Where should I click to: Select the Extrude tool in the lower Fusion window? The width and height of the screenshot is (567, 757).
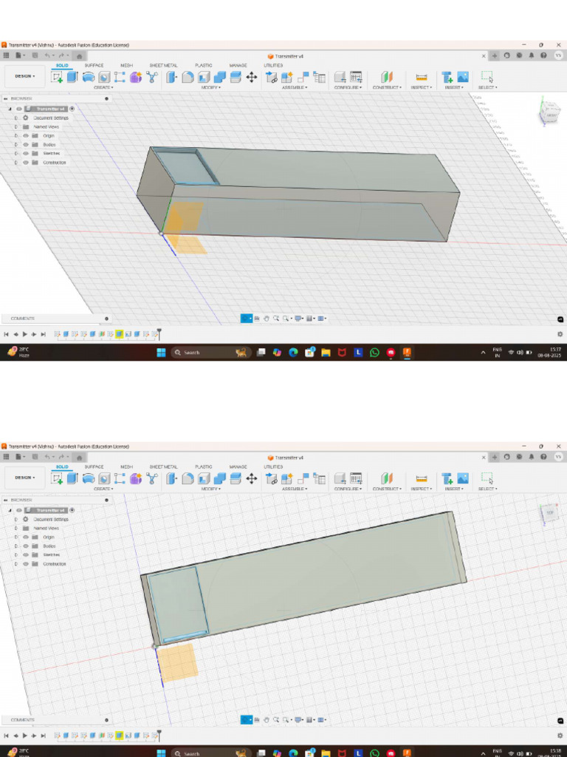pos(72,478)
